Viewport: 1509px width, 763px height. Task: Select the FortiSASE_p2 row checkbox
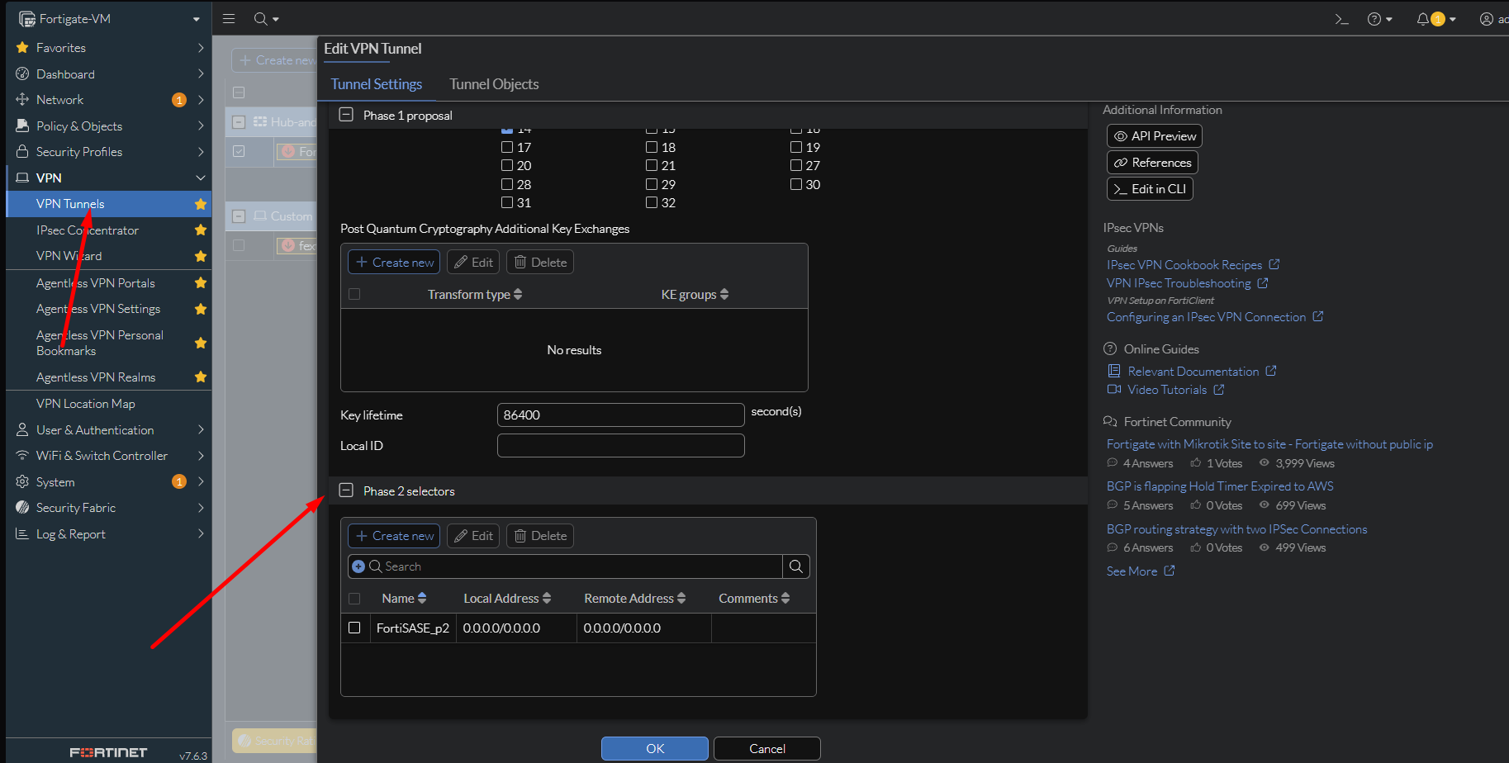point(354,628)
